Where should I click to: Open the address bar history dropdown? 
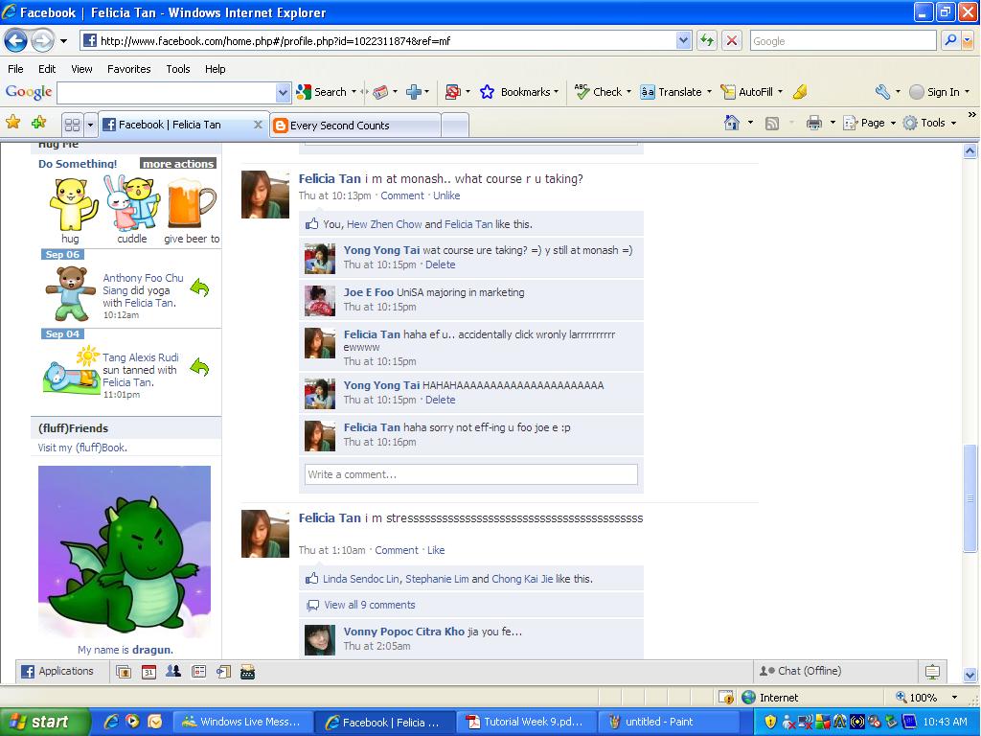(683, 40)
